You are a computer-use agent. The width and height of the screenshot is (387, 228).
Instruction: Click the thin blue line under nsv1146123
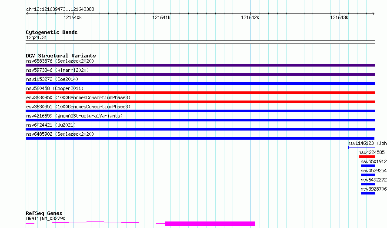pyautogui.click(x=361, y=148)
